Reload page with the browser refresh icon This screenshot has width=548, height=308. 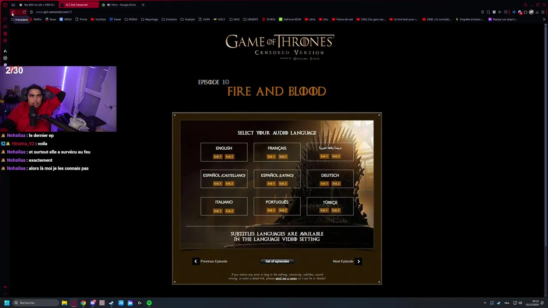coord(24,12)
